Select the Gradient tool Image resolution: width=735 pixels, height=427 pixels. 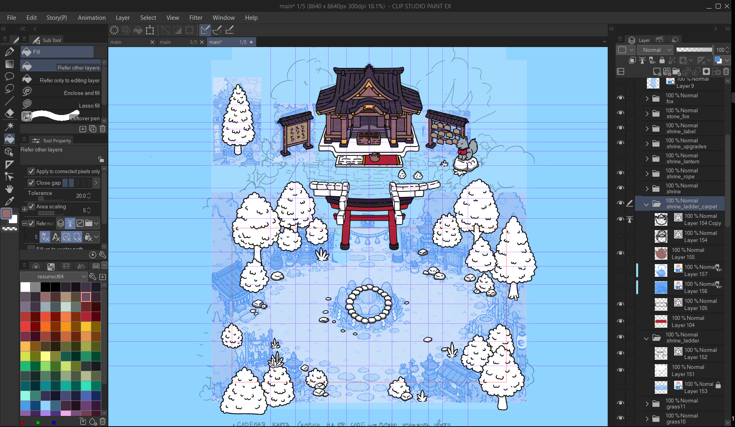pyautogui.click(x=9, y=64)
